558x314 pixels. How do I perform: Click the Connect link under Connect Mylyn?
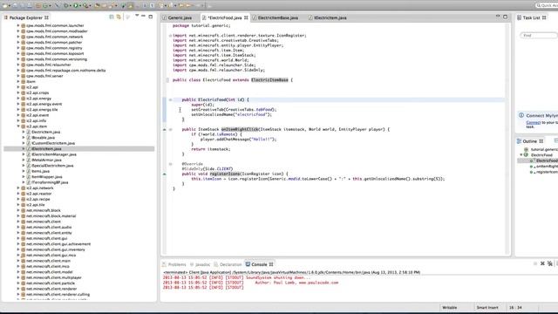pos(533,122)
